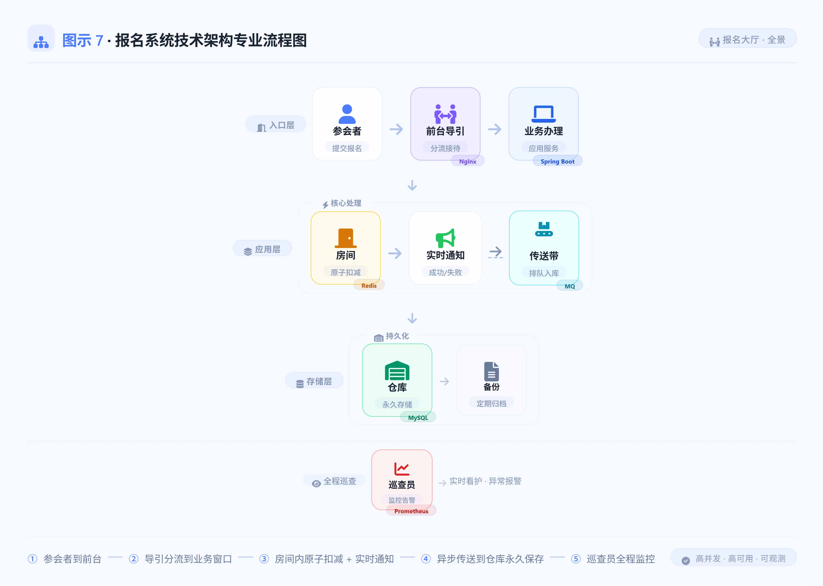Click the MQ tech tag

569,286
